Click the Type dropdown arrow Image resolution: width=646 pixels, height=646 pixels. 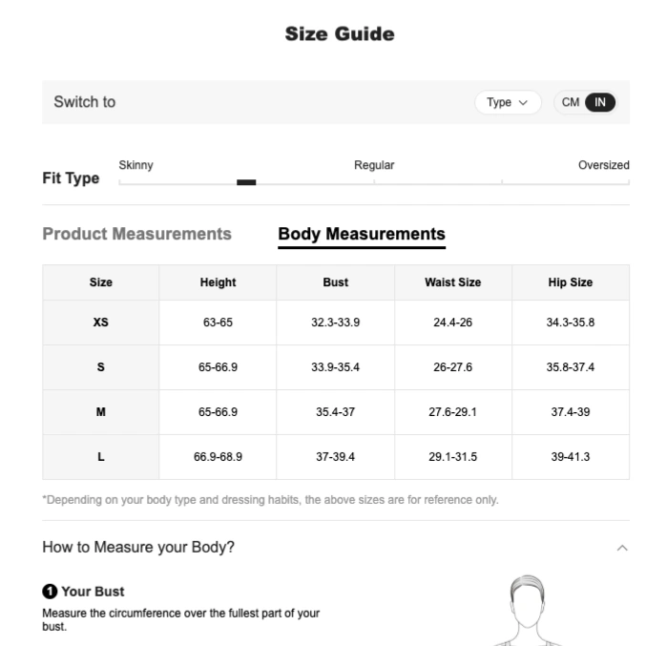523,103
